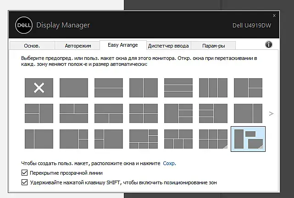The image size is (294, 198).
Task: Pick layout with two top and three bottom zones
Action: (x=178, y=139)
